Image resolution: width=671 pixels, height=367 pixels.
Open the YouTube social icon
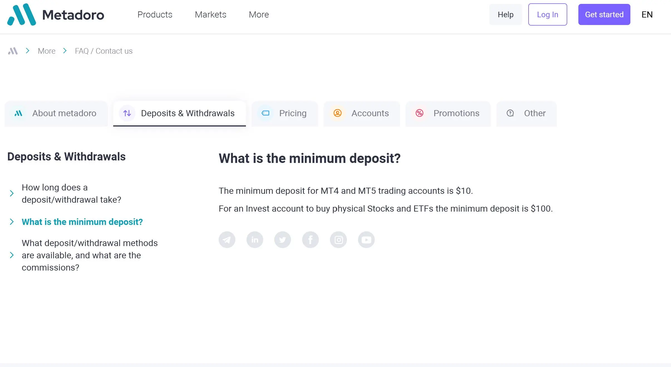point(366,240)
